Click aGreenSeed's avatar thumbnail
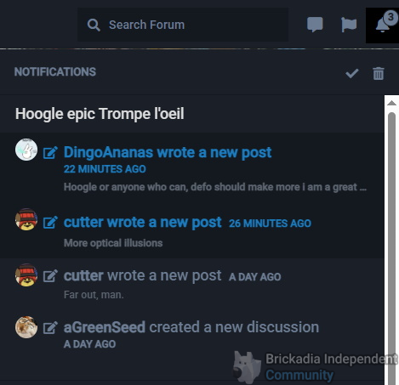The height and width of the screenshot is (385, 399). [26, 327]
